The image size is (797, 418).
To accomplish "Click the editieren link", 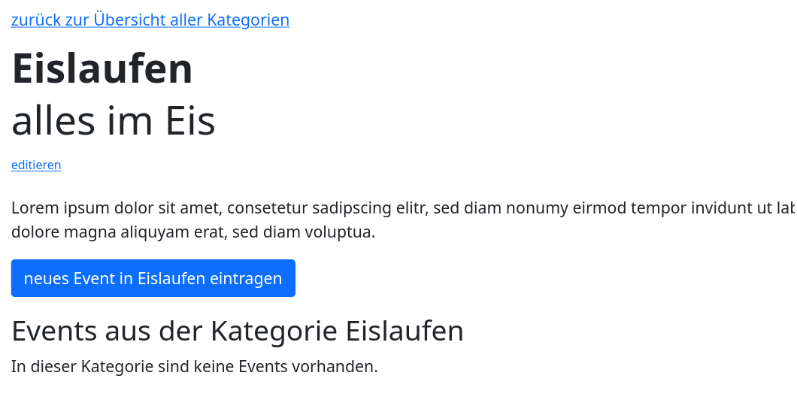I will pos(36,165).
